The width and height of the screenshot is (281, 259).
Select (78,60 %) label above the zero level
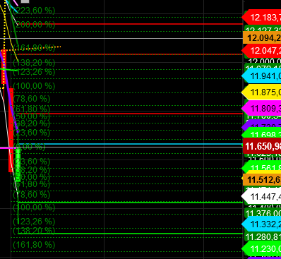(32, 99)
